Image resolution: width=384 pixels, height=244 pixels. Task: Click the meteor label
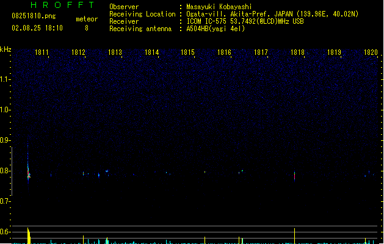click(87, 19)
